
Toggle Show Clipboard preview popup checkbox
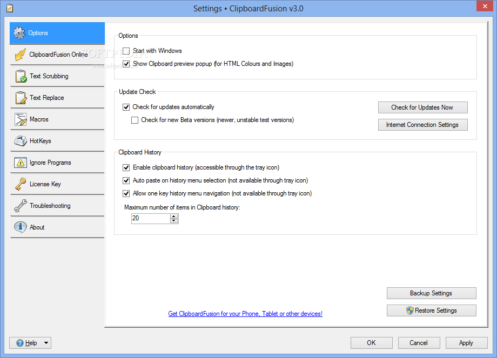tap(126, 64)
